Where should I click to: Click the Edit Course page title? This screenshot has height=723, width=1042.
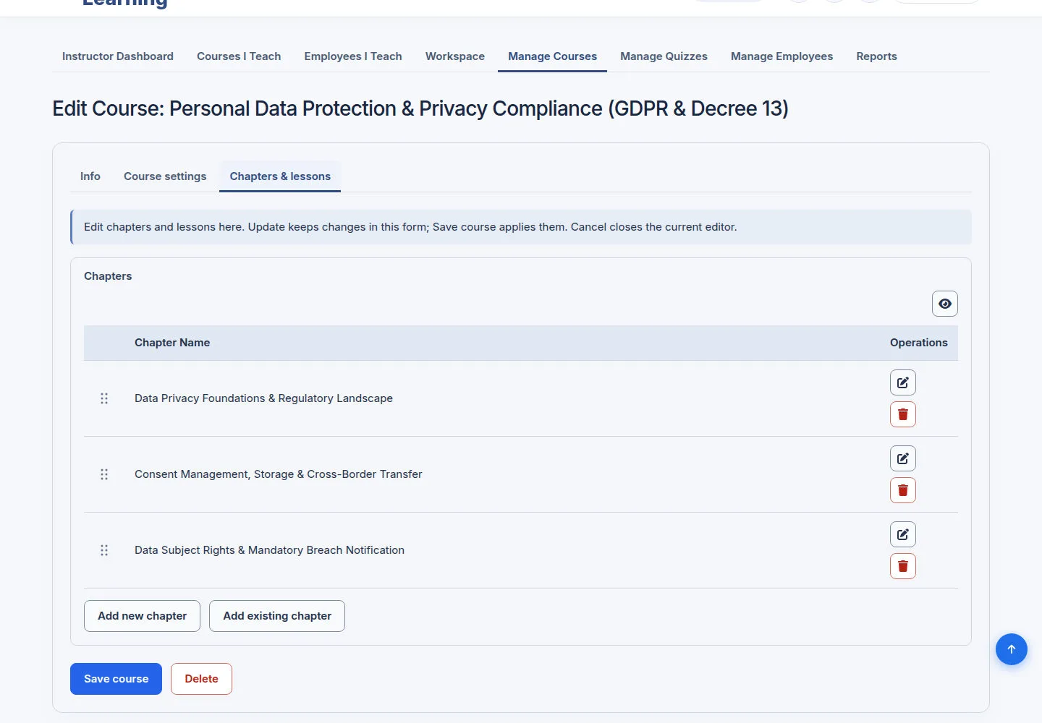pyautogui.click(x=420, y=108)
